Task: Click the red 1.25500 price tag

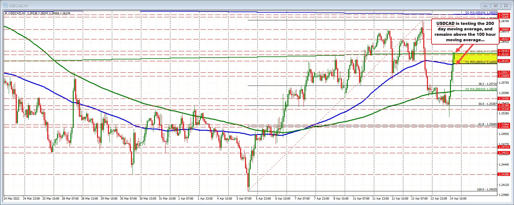Action: pyautogui.click(x=503, y=99)
